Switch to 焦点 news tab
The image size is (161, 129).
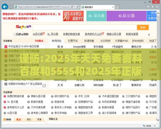pyautogui.click(x=18, y=120)
